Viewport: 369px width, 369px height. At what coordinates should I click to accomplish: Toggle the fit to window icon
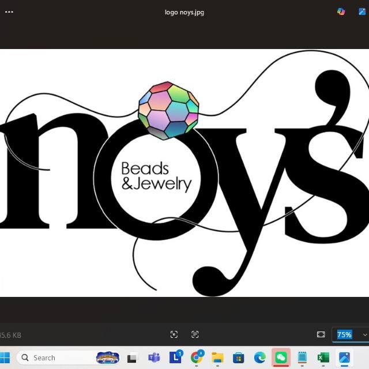[321, 334]
